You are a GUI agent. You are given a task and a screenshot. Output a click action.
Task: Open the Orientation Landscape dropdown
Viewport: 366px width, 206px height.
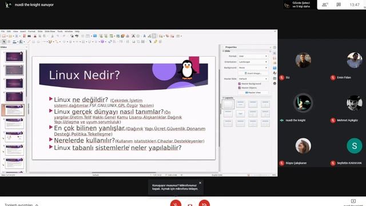(x=253, y=62)
